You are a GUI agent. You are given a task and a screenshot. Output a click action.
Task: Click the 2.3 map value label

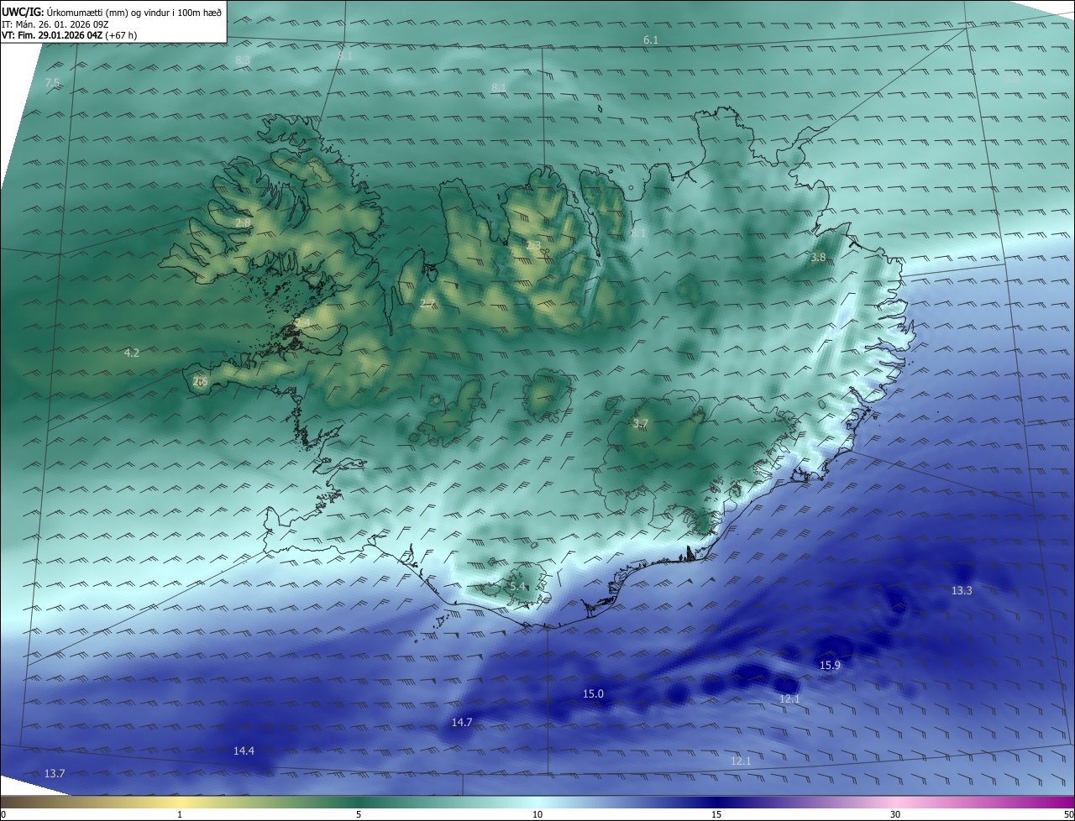533,245
